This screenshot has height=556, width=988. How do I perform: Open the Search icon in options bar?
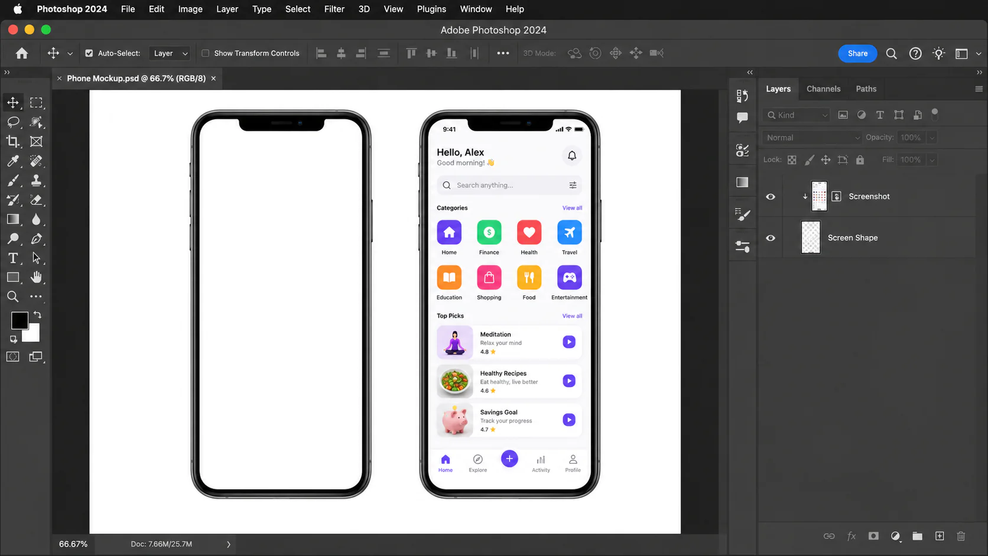coord(891,54)
